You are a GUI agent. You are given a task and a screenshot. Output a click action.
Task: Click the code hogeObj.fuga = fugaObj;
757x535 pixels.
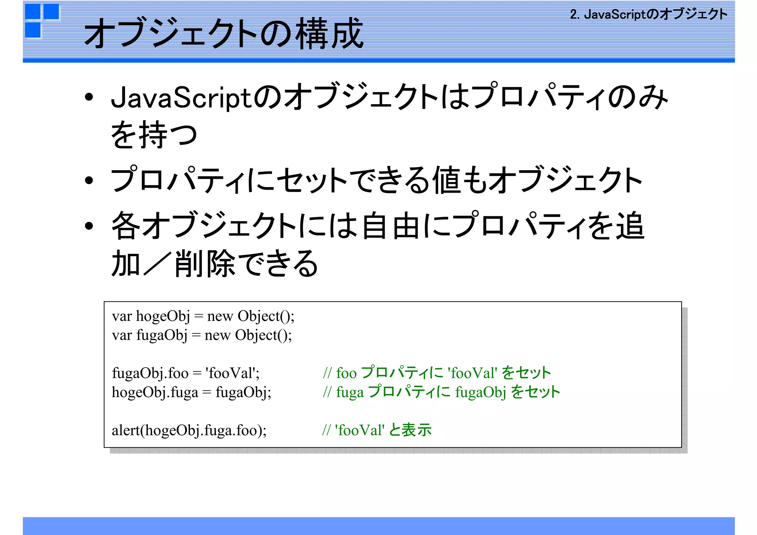point(192,392)
